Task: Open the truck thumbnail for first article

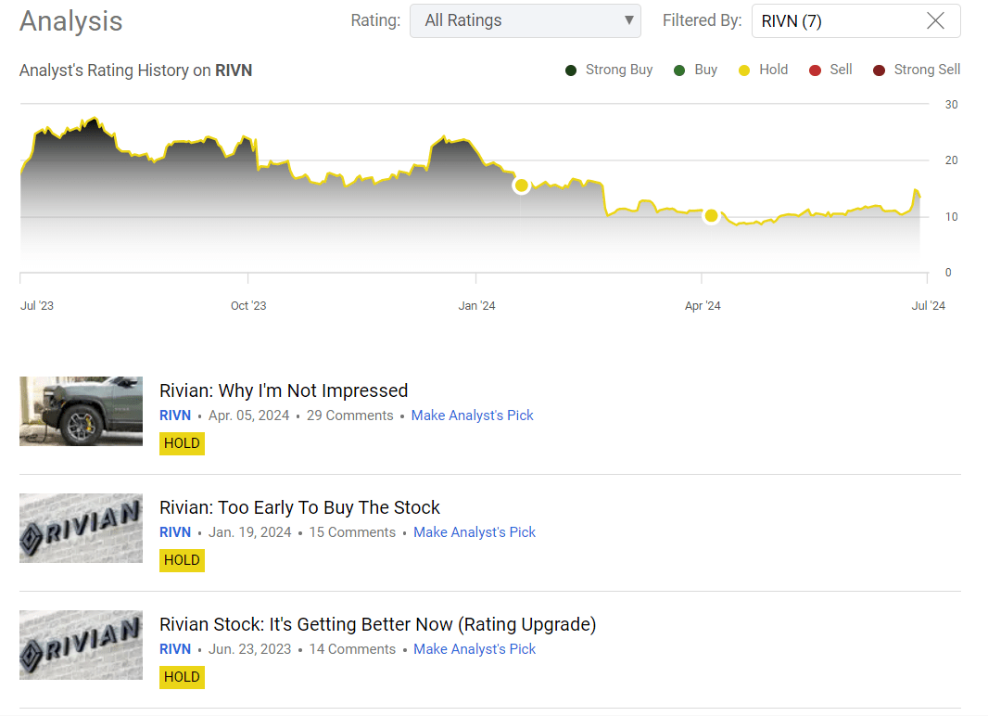Action: click(81, 411)
